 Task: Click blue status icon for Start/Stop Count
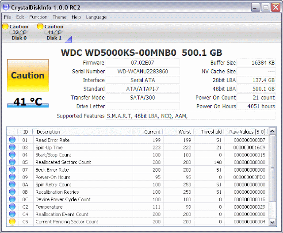(12, 155)
